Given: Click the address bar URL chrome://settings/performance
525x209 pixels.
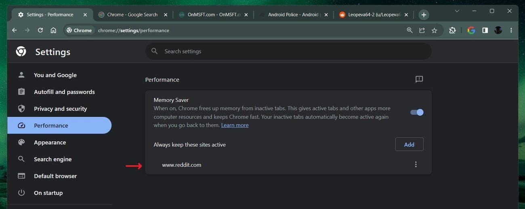Looking at the screenshot, I should 133,30.
